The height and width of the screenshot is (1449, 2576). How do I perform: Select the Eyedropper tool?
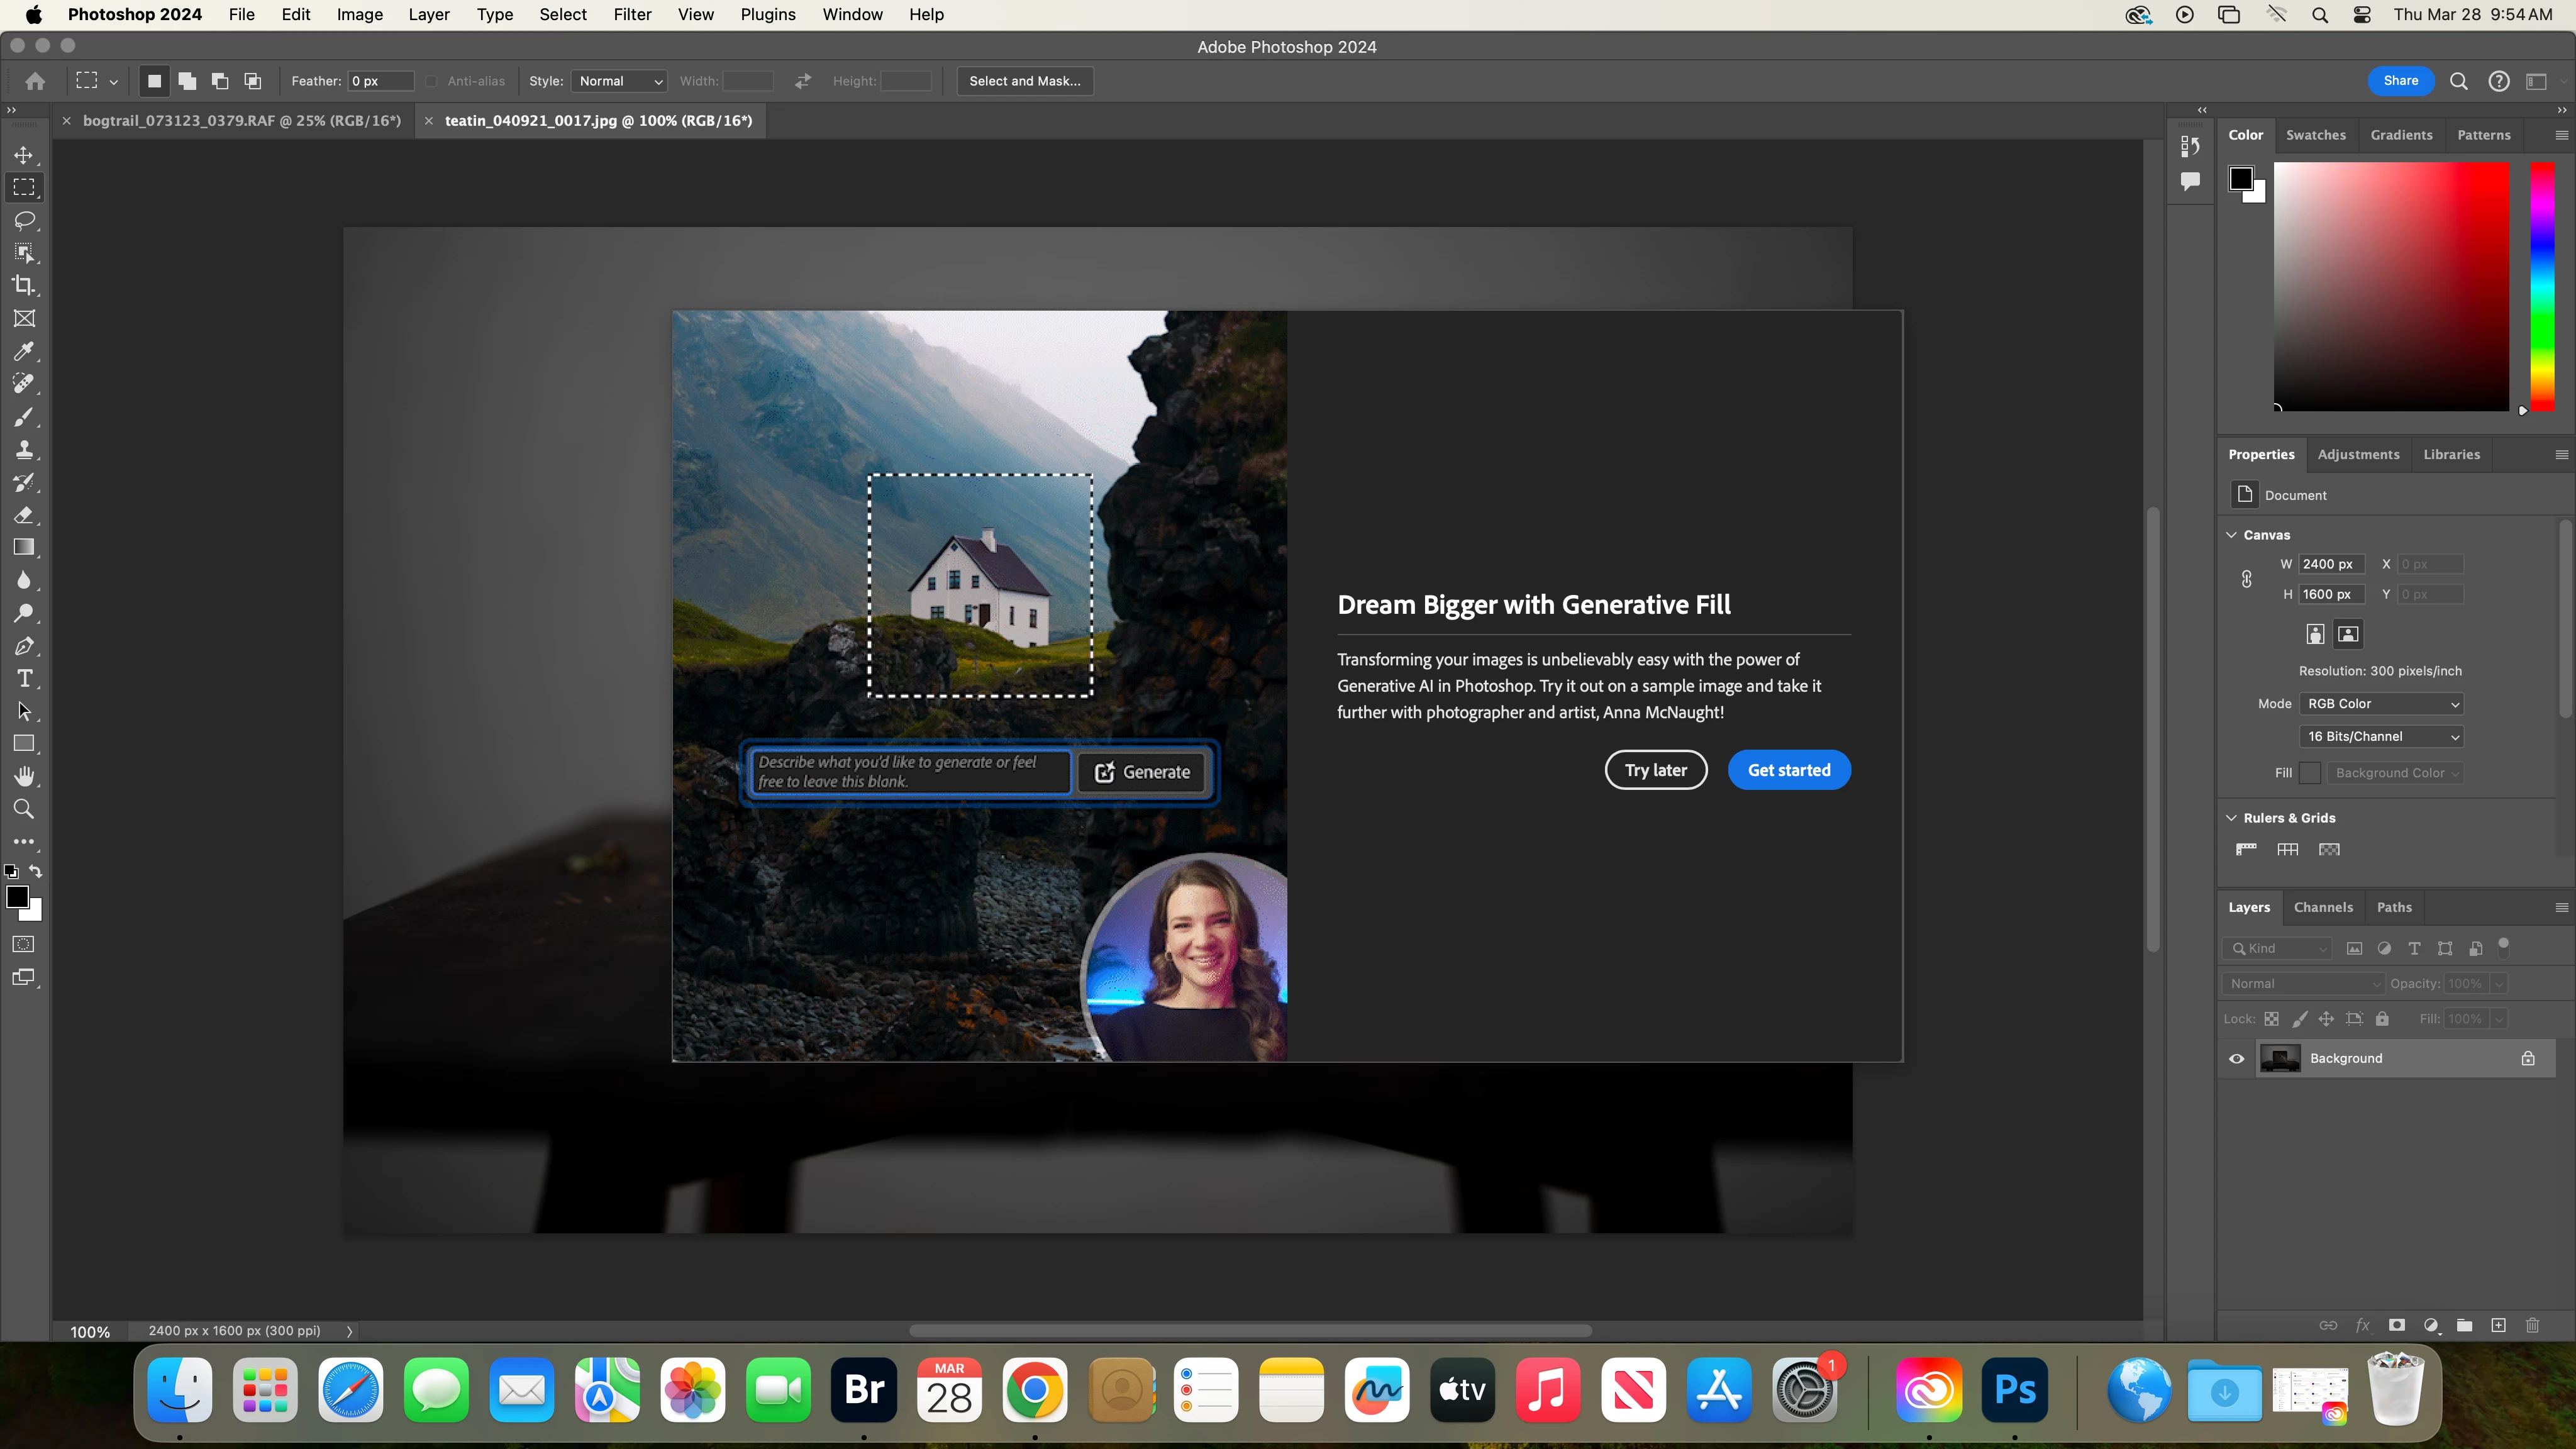click(x=24, y=351)
